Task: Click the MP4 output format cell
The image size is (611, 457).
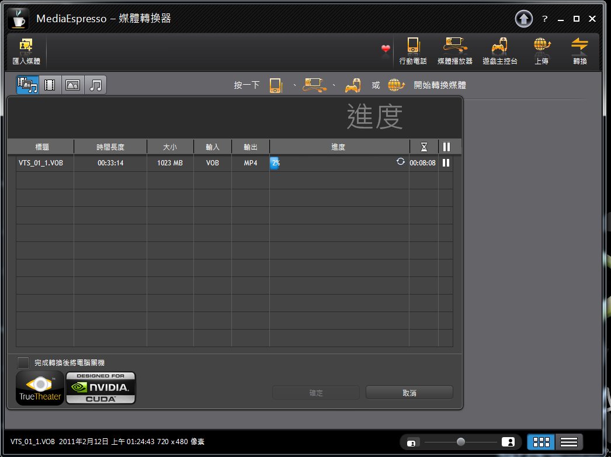Action: tap(251, 163)
